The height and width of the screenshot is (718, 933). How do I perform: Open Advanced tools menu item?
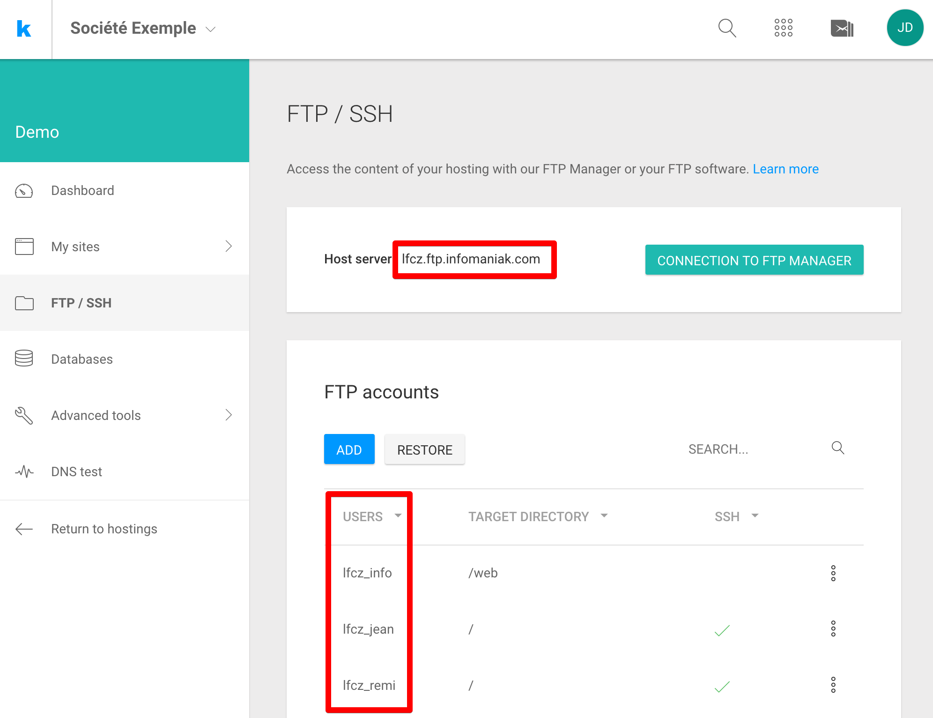pos(125,415)
